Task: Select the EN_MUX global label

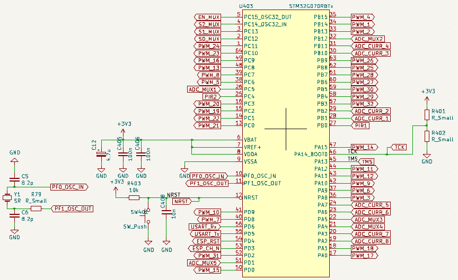Action: click(x=205, y=17)
